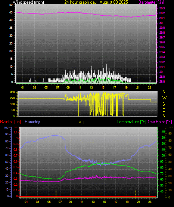Viewport: 174px width, 207px height.
Task: Click the 28.8 barometer axis value
Action: coord(162,81)
